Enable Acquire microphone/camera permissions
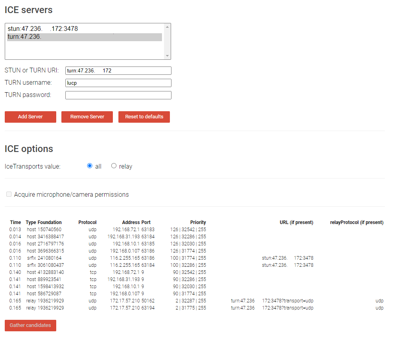 9,194
